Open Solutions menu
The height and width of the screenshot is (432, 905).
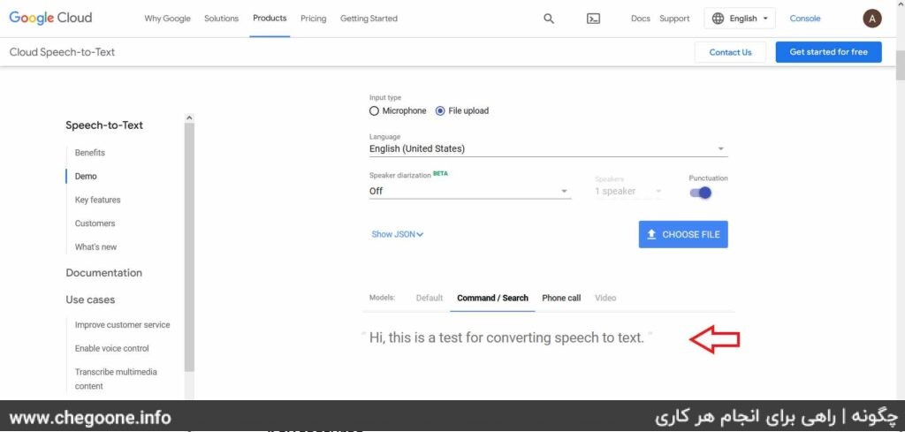(x=221, y=19)
